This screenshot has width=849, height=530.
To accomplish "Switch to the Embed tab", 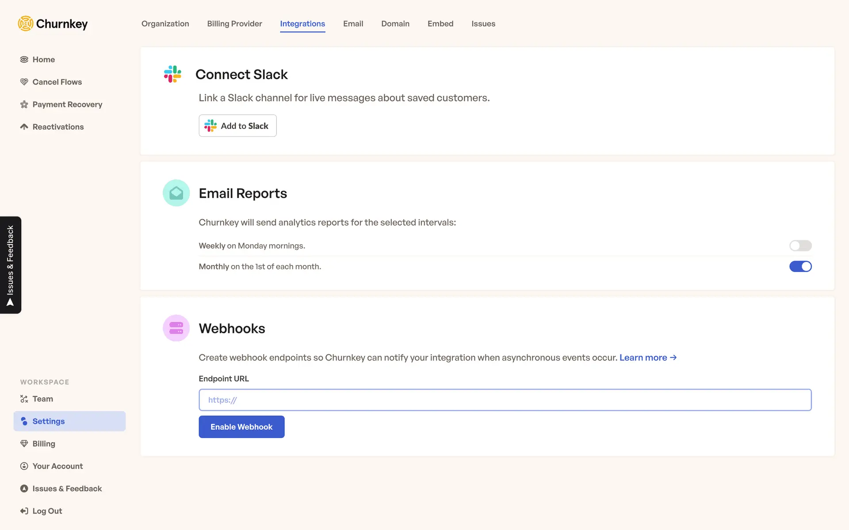I will (440, 24).
